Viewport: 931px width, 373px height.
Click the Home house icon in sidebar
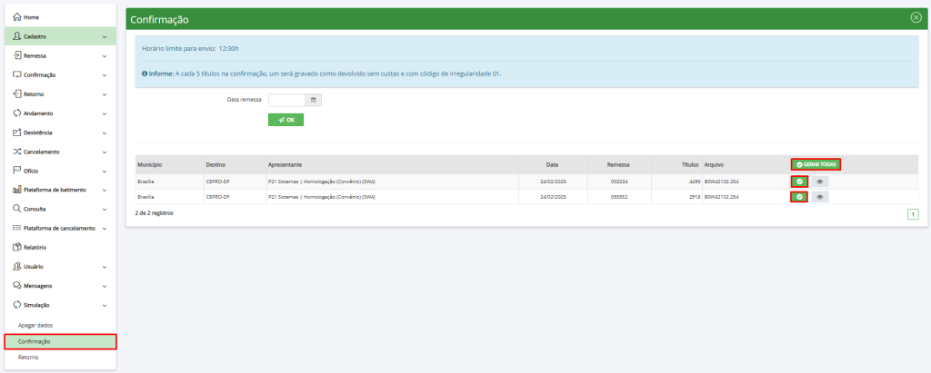point(16,17)
